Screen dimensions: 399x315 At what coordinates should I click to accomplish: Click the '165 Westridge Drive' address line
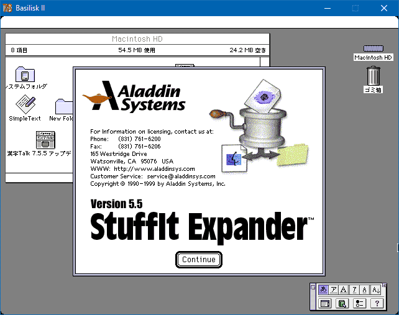pos(119,154)
